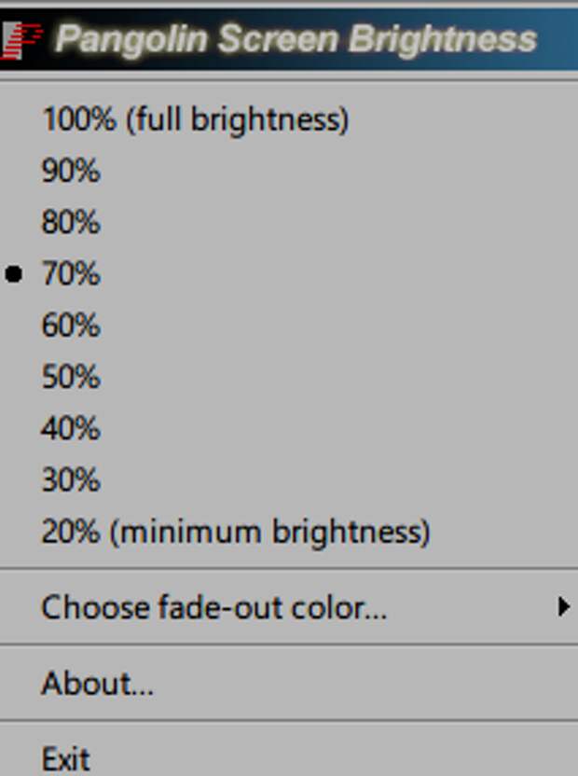Dim the screen to 40%
The height and width of the screenshot is (776, 578).
tap(289, 428)
